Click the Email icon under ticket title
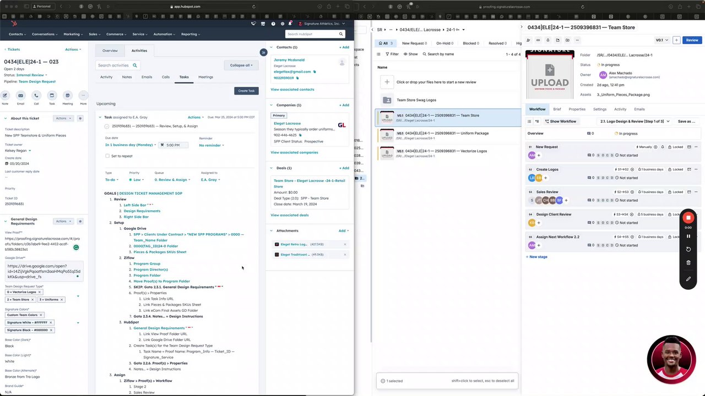This screenshot has height=396, width=705. click(20, 96)
